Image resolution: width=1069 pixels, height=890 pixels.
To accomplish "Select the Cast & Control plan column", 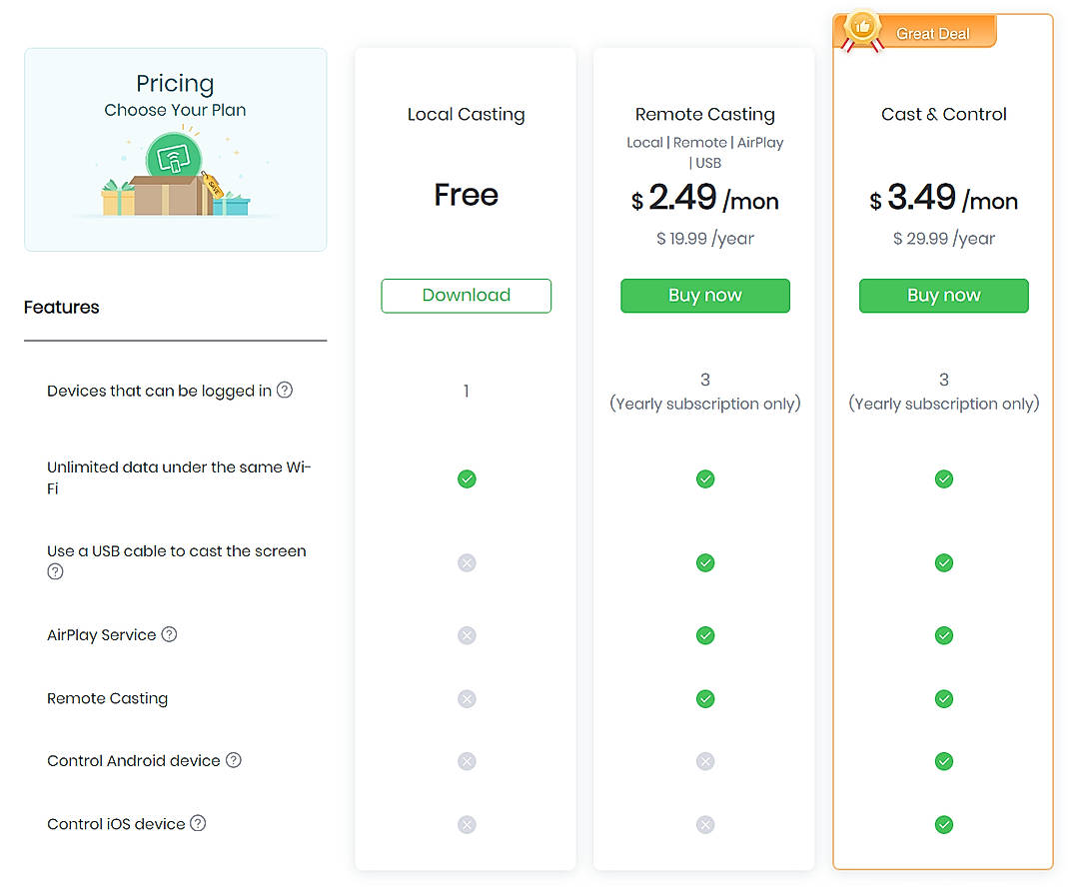I will coord(943,114).
